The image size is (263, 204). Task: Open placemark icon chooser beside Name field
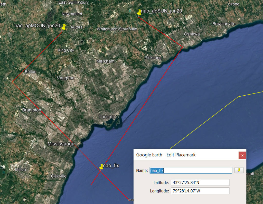[x=239, y=170]
